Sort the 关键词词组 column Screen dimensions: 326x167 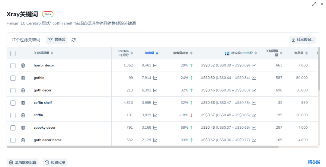(43, 53)
